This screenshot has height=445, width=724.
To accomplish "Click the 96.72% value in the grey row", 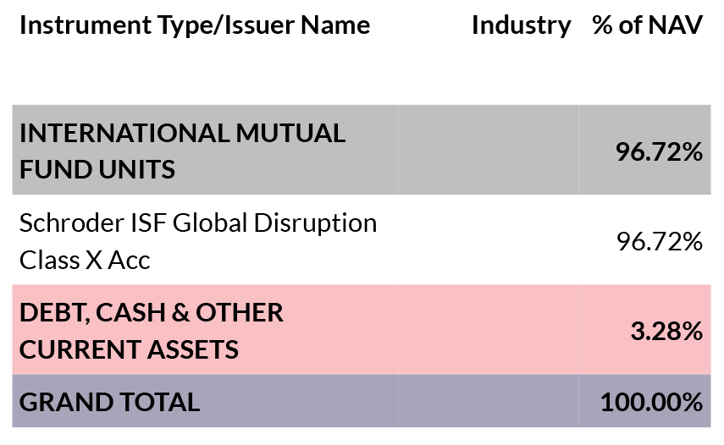I will point(659,151).
